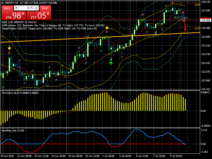
Task: Click the 217.05 buy price panel
Action: pyautogui.click(x=39, y=16)
